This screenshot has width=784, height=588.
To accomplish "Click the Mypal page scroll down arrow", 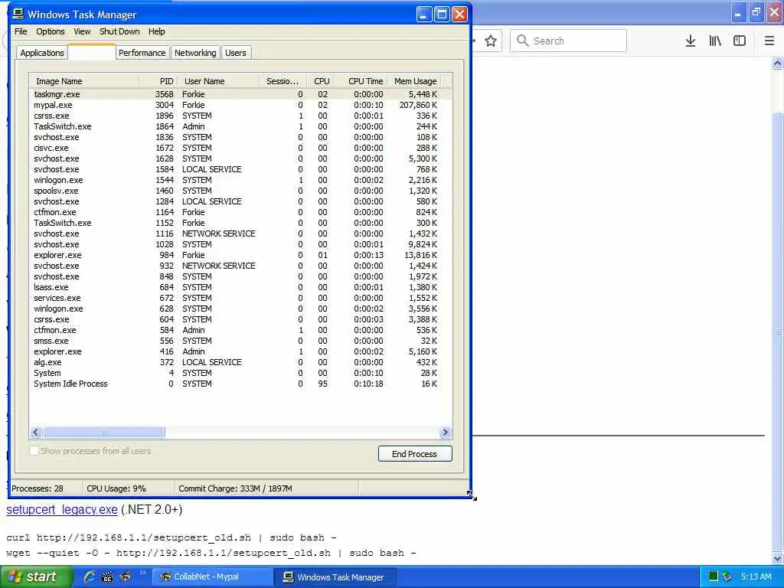I will (x=778, y=558).
